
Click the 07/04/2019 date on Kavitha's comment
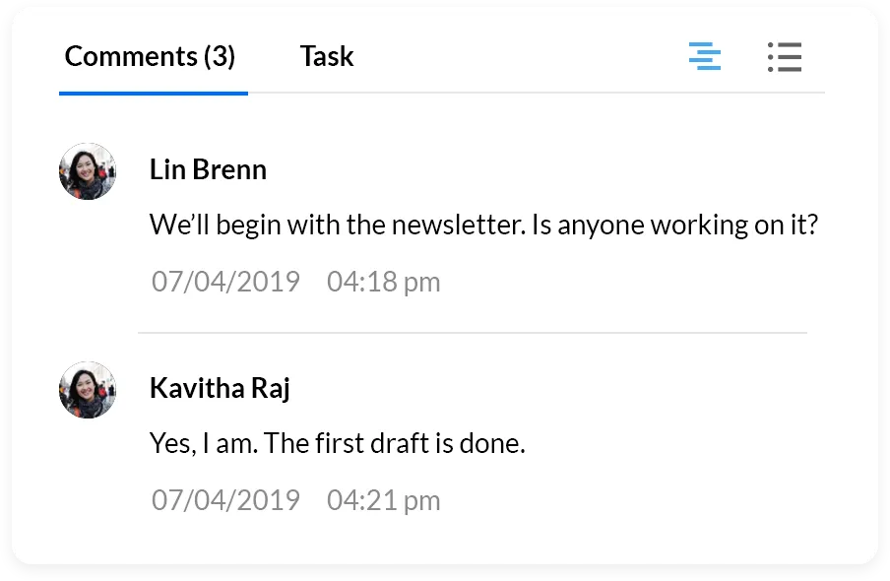(x=225, y=500)
